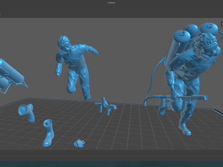The image size is (223, 167).
Task: Select the tilted boot model showing its sole
Action: pos(26,113)
